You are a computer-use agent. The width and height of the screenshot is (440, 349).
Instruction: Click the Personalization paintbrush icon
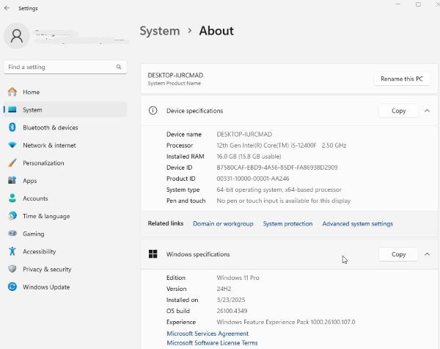(x=12, y=163)
